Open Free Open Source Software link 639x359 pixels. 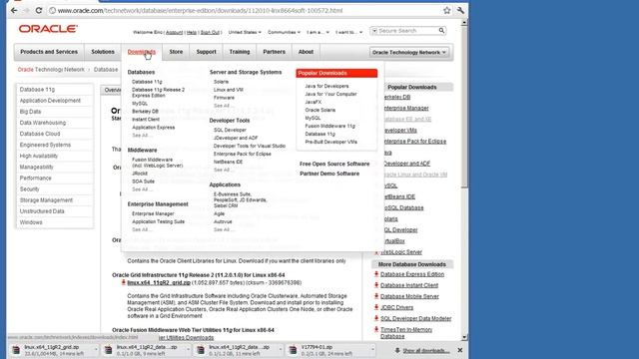click(334, 164)
